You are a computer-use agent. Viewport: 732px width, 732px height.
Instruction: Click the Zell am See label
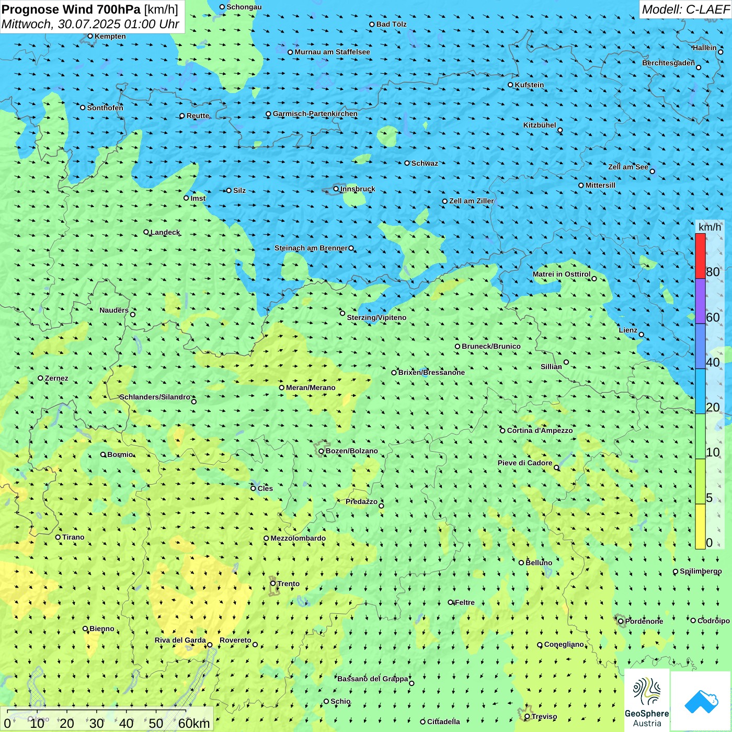tap(628, 167)
